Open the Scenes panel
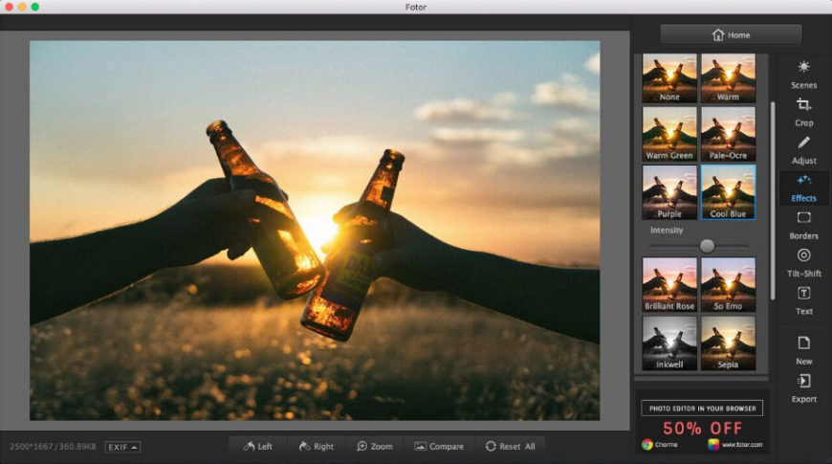 tap(803, 74)
